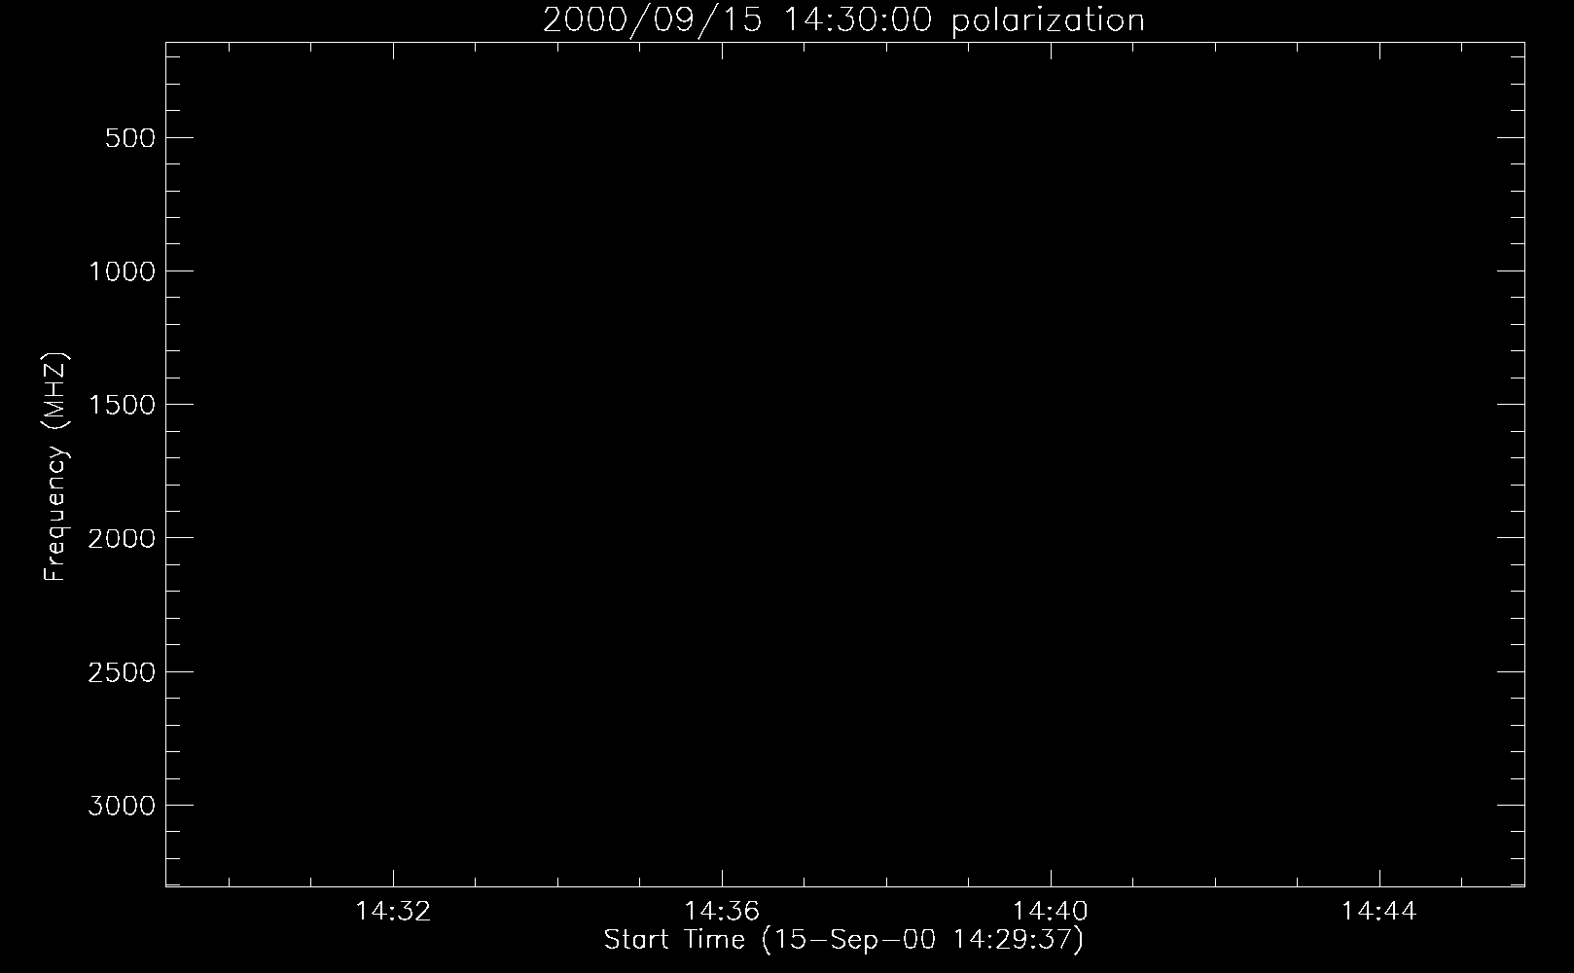
Task: Select the 1500 frequency tick label
Action: pyautogui.click(x=122, y=405)
